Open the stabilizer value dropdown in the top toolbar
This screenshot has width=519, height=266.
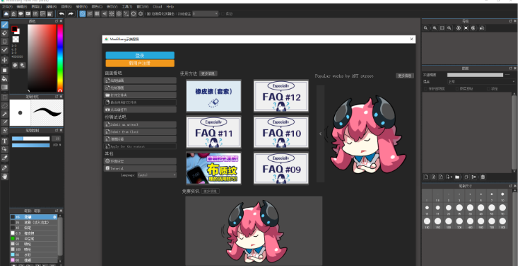pos(205,14)
